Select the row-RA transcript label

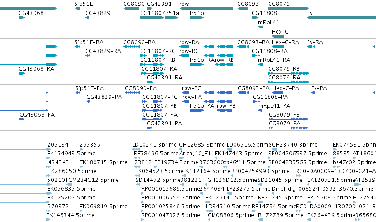coord(189,42)
